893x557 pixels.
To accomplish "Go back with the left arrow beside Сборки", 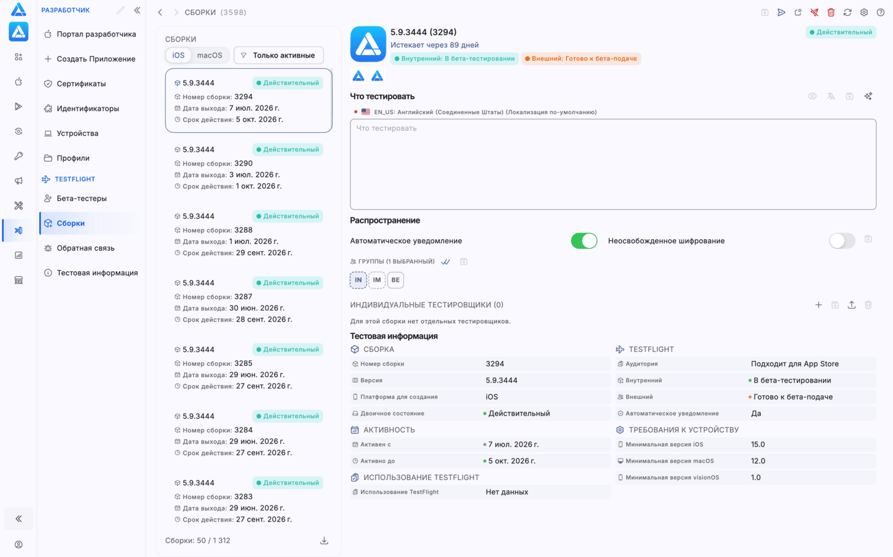I will click(x=160, y=12).
